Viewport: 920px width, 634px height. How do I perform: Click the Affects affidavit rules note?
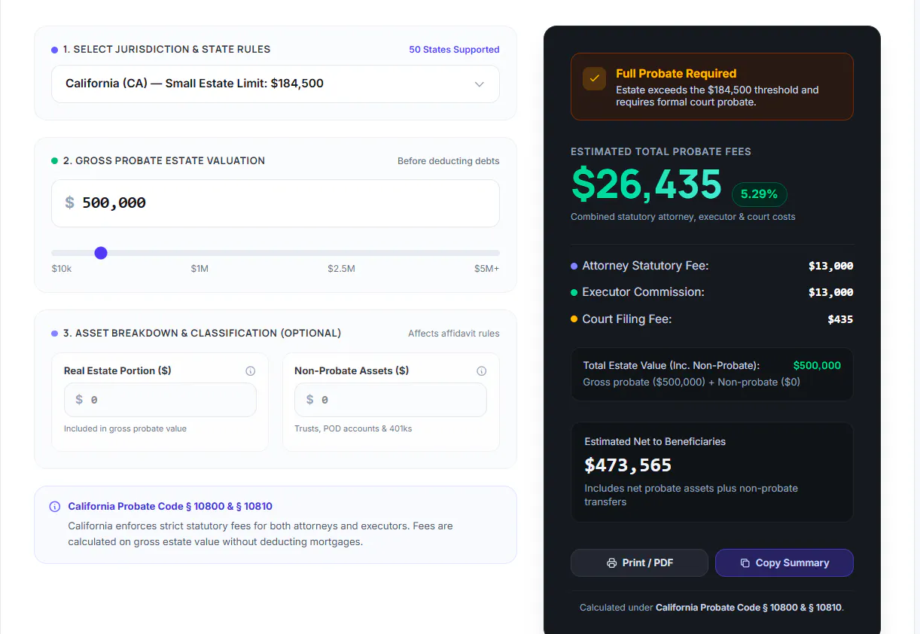point(454,334)
